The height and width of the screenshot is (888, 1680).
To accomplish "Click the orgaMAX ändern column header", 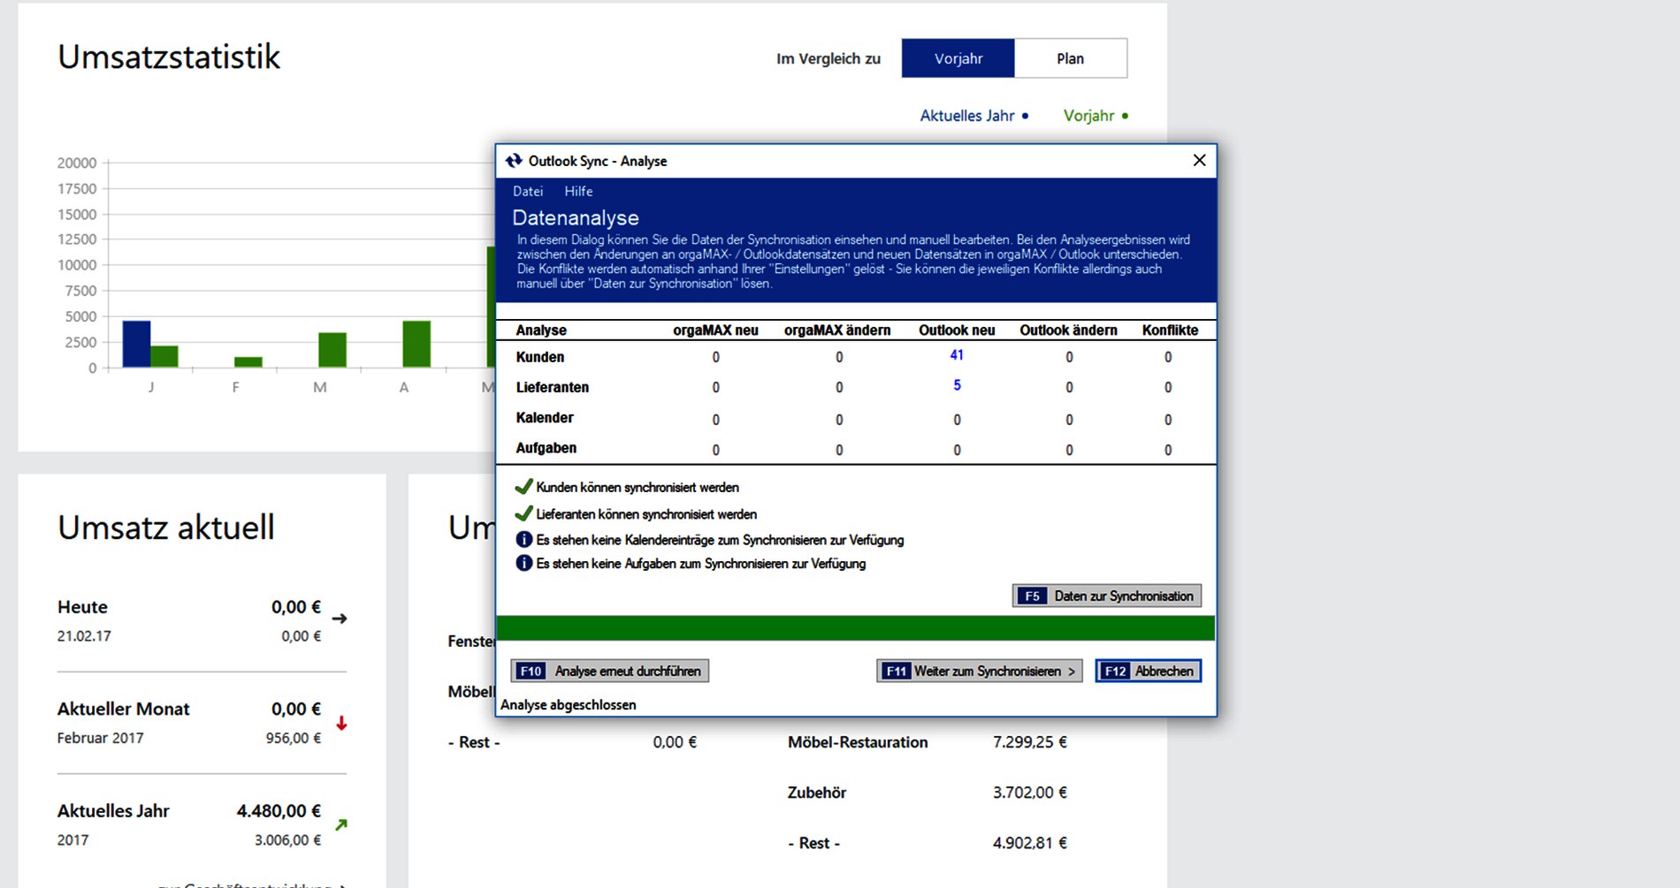I will coord(837,330).
